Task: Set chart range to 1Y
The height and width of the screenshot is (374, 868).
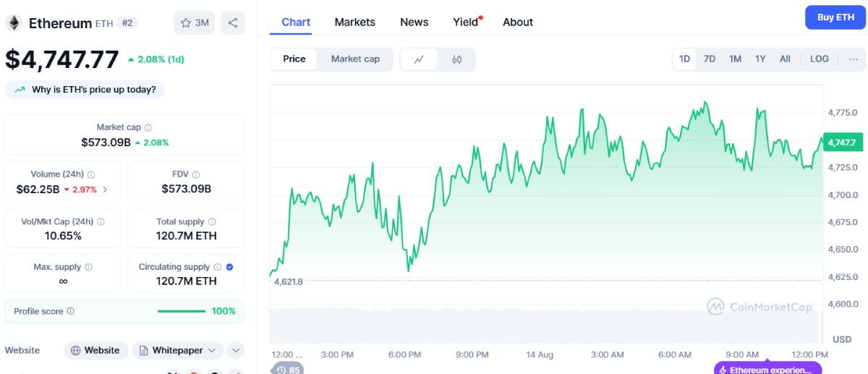Action: (x=760, y=59)
